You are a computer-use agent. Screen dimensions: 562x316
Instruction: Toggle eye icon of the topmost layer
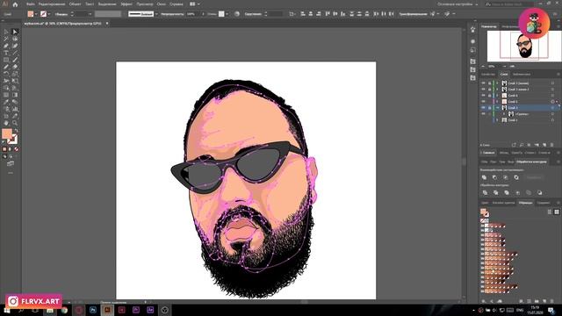point(483,83)
